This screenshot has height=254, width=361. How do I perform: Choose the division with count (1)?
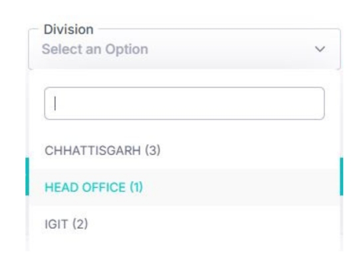(184, 187)
